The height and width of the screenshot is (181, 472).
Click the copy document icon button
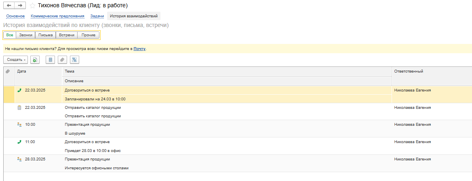pyautogui.click(x=35, y=60)
